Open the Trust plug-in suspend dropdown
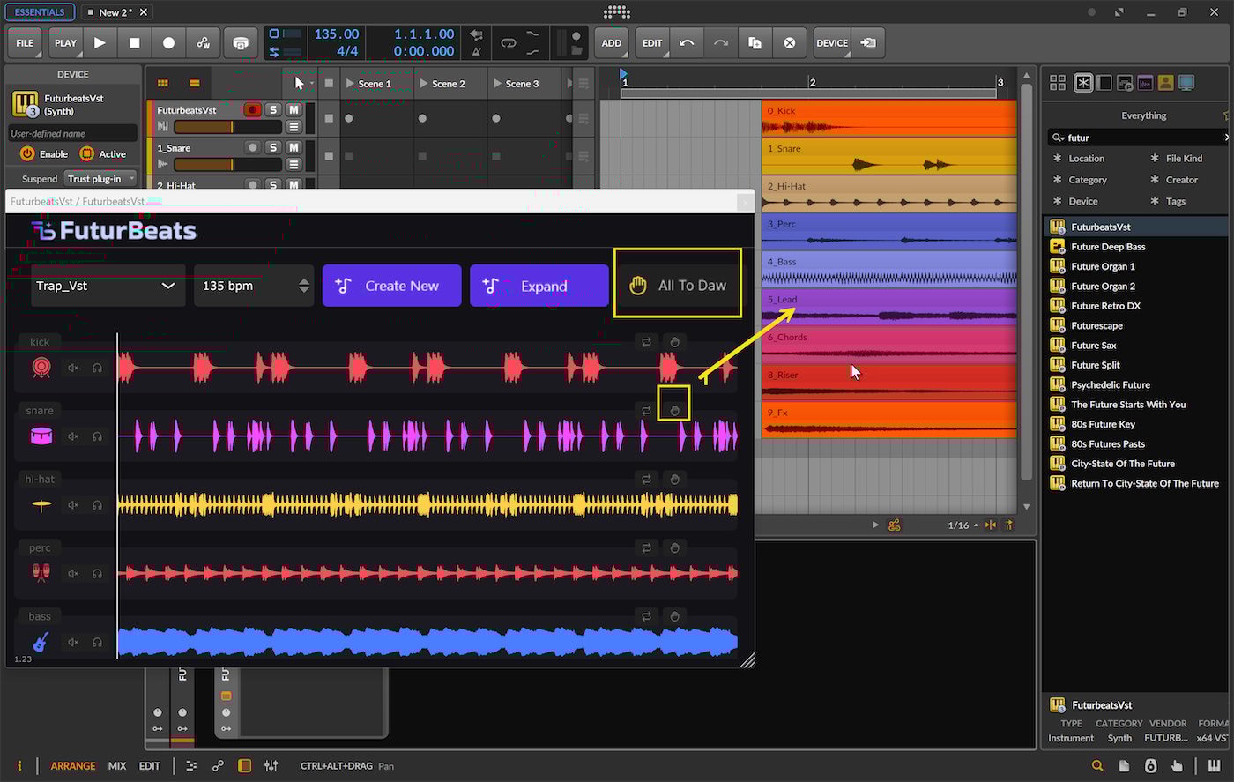1234x782 pixels. (x=101, y=179)
